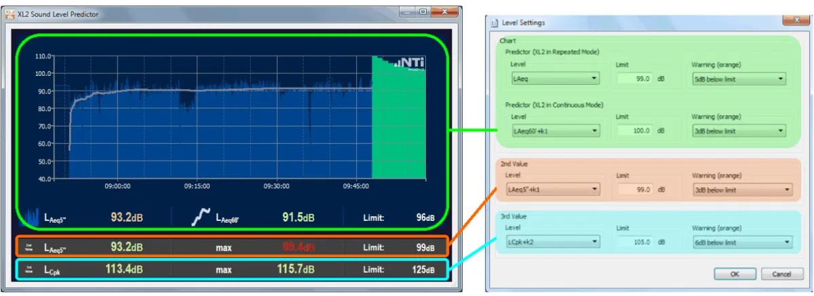
Task: Click the 3rd Value icon beside LCpk
Action: point(29,270)
